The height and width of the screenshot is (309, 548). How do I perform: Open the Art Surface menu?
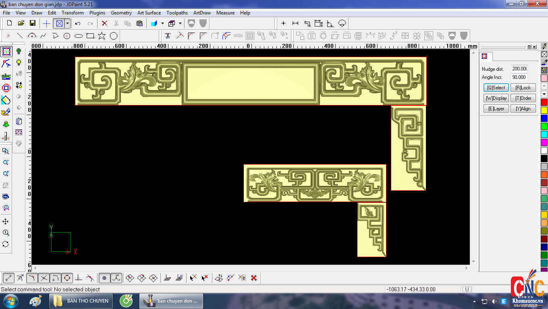pos(149,13)
